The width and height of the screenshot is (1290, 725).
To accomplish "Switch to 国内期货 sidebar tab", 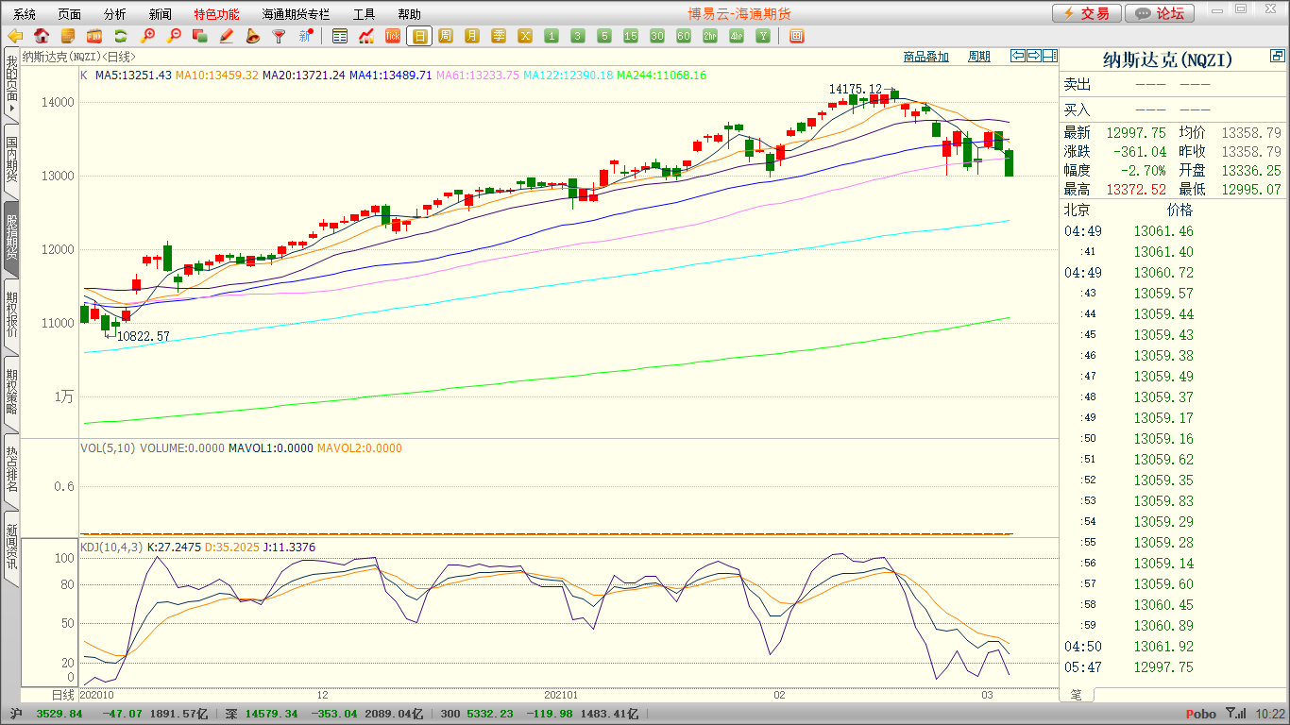I will pyautogui.click(x=10, y=160).
